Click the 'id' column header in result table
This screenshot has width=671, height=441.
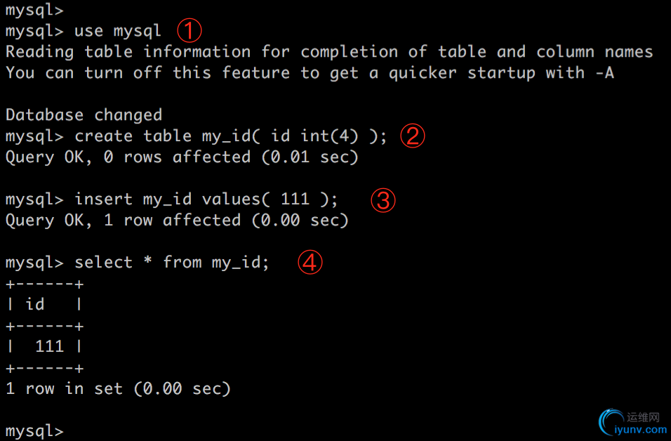(x=34, y=305)
